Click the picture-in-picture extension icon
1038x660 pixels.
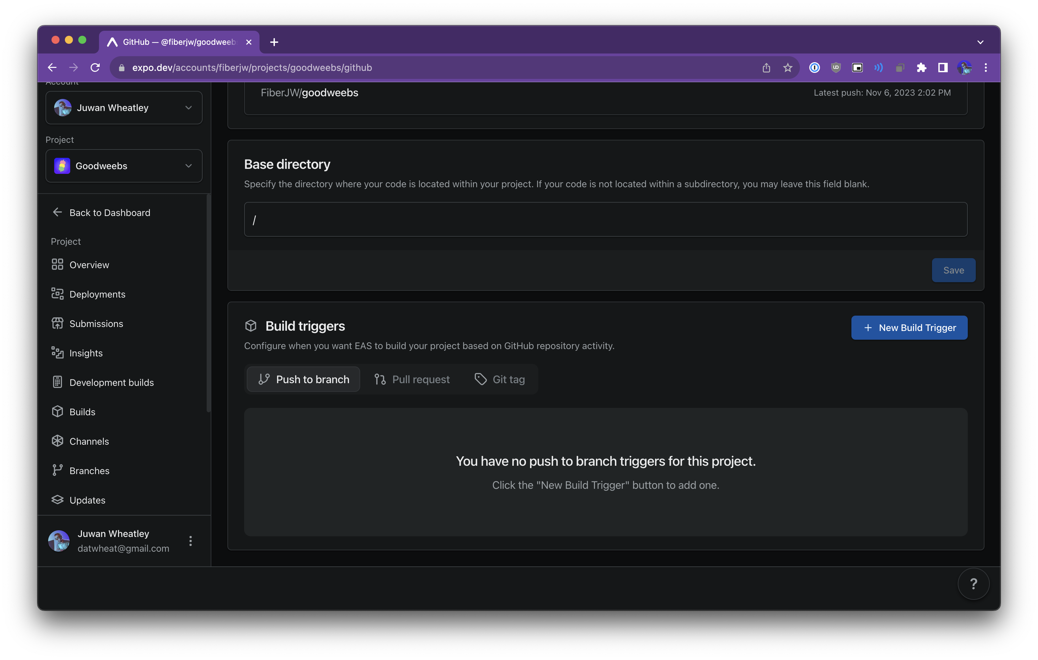(857, 68)
